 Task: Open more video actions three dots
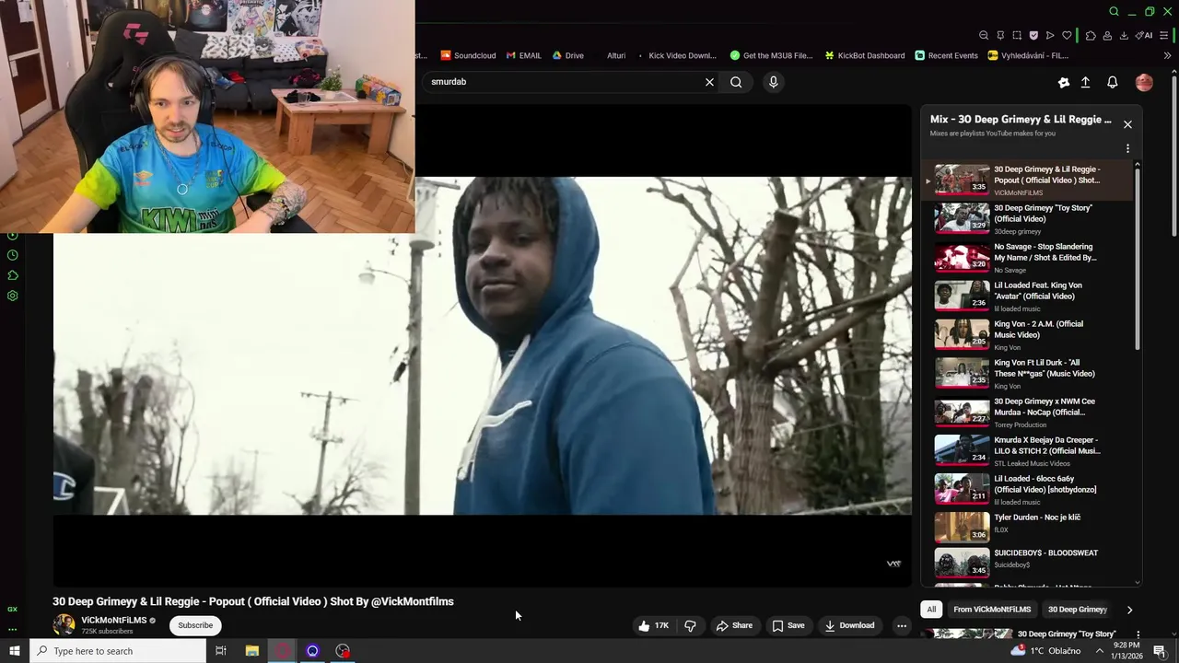coord(902,625)
